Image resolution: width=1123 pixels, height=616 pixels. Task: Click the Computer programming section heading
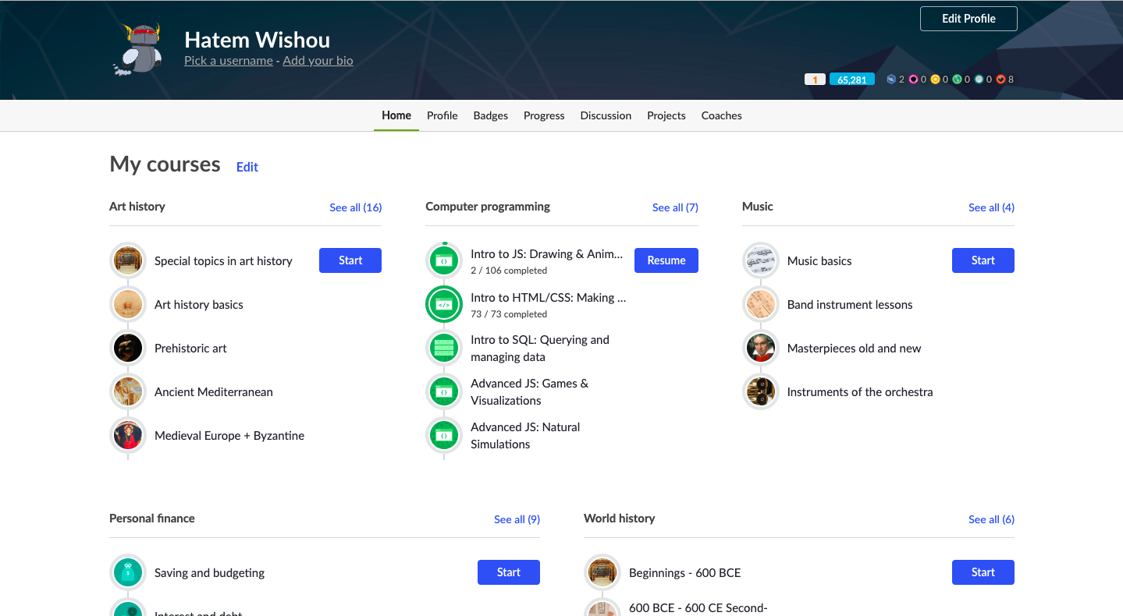[488, 207]
